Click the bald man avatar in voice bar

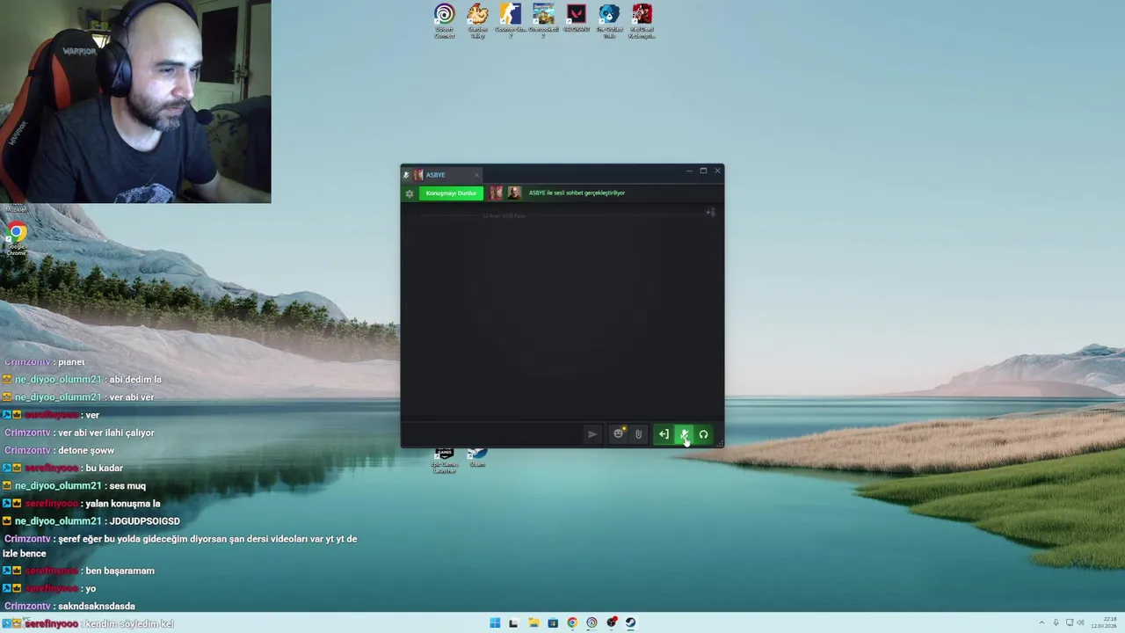pos(514,193)
